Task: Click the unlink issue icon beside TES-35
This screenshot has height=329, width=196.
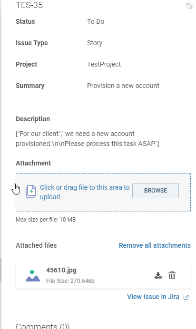Action: click(x=189, y=6)
